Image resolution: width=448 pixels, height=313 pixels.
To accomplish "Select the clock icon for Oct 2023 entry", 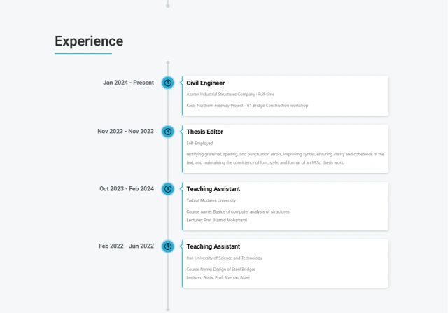I will (x=168, y=189).
